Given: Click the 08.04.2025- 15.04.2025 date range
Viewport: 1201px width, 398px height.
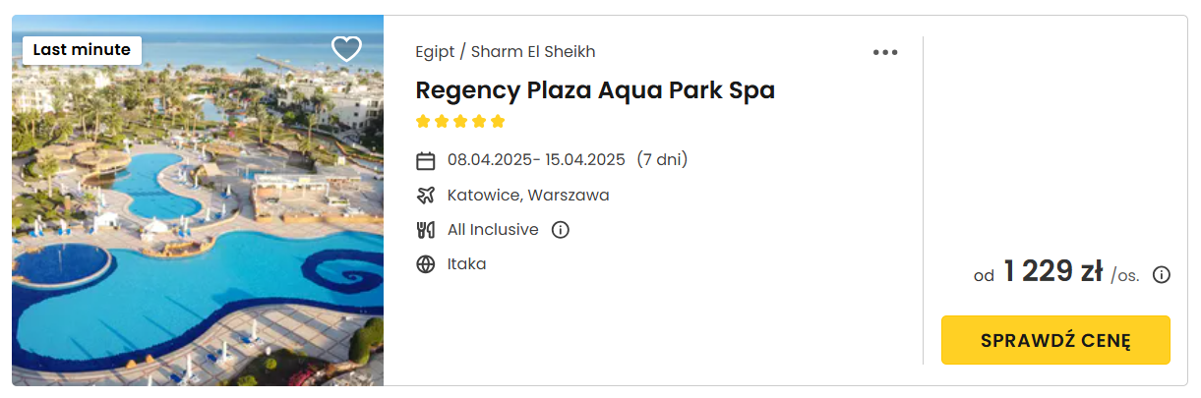Looking at the screenshot, I should pos(536,159).
